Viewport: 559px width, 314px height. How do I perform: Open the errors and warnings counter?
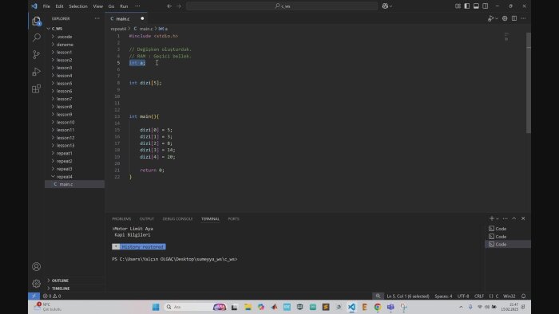click(x=52, y=296)
